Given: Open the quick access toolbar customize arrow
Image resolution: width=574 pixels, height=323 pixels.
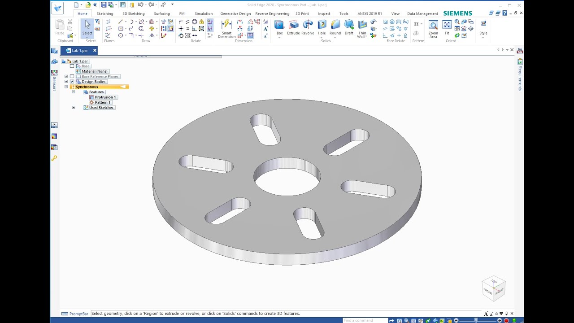Looking at the screenshot, I should 172,5.
